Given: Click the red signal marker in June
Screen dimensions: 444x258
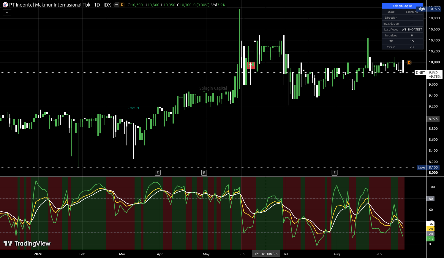Looking at the screenshot, I should click(251, 65).
